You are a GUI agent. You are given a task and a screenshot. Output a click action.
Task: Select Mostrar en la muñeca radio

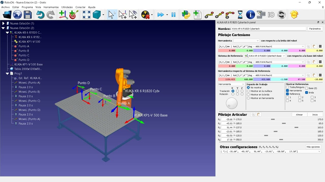click(x=248, y=91)
